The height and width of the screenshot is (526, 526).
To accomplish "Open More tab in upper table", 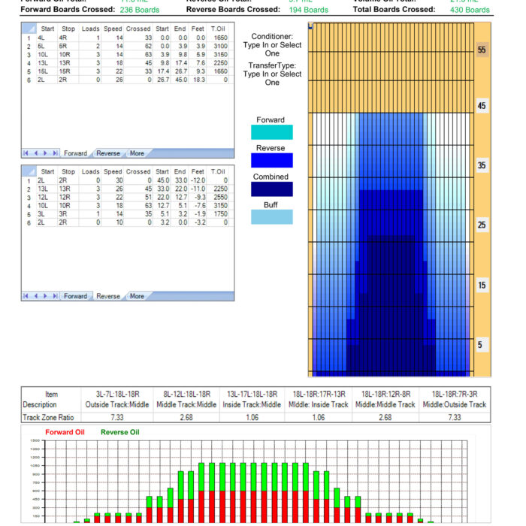I will tap(137, 153).
